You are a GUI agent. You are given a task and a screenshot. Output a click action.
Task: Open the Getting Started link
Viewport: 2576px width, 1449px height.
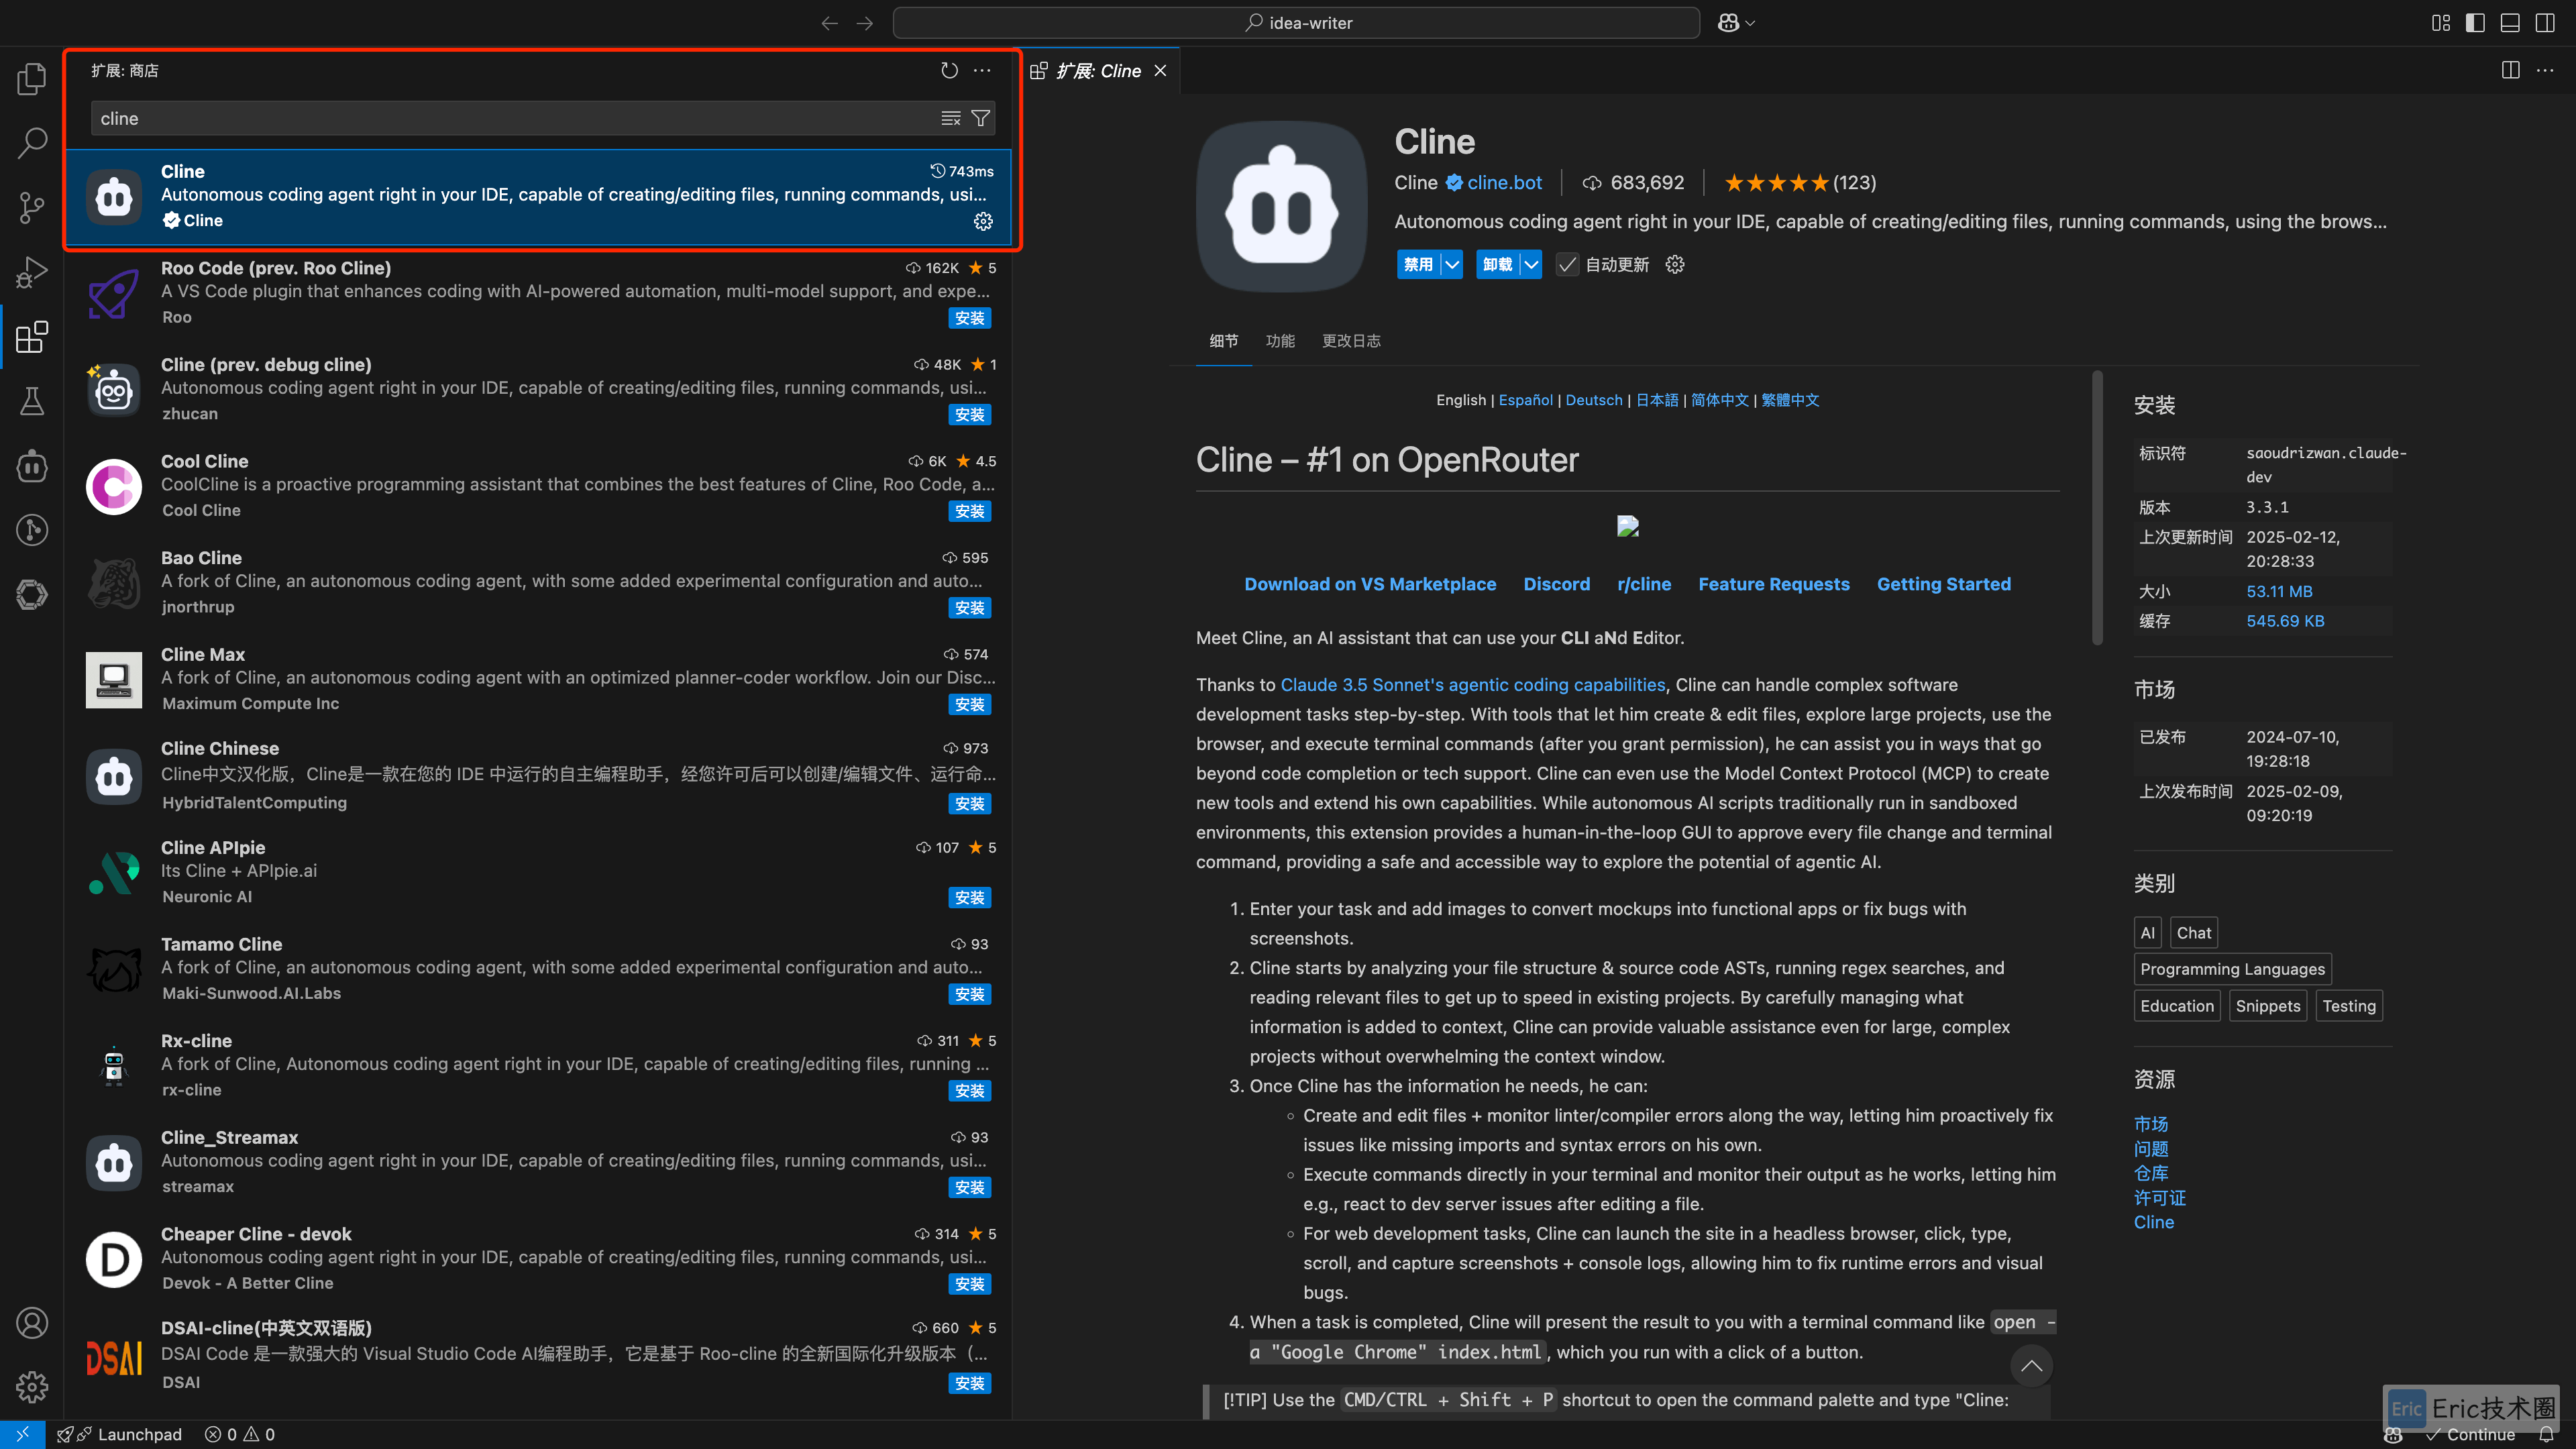[x=1943, y=584]
